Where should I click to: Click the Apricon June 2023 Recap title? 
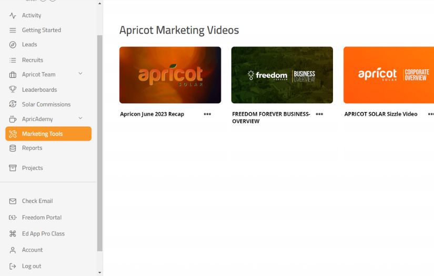tap(152, 114)
